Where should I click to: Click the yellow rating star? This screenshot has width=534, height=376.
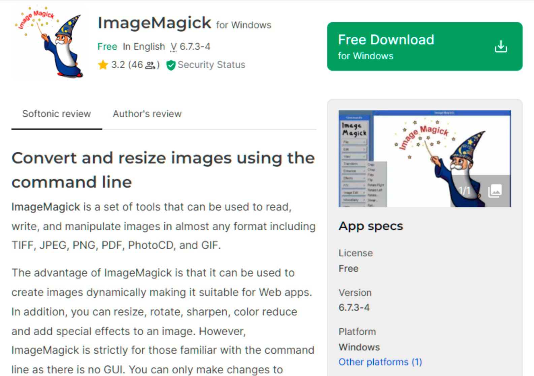click(103, 65)
